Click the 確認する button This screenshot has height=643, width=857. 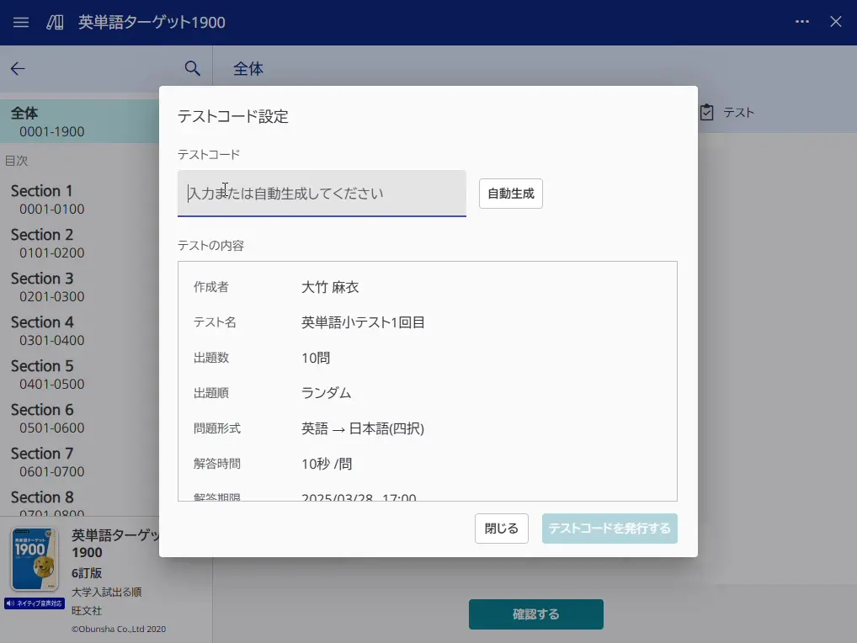click(x=535, y=614)
